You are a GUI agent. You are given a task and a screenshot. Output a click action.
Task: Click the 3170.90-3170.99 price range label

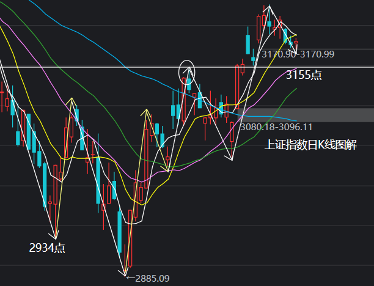tap(298, 54)
